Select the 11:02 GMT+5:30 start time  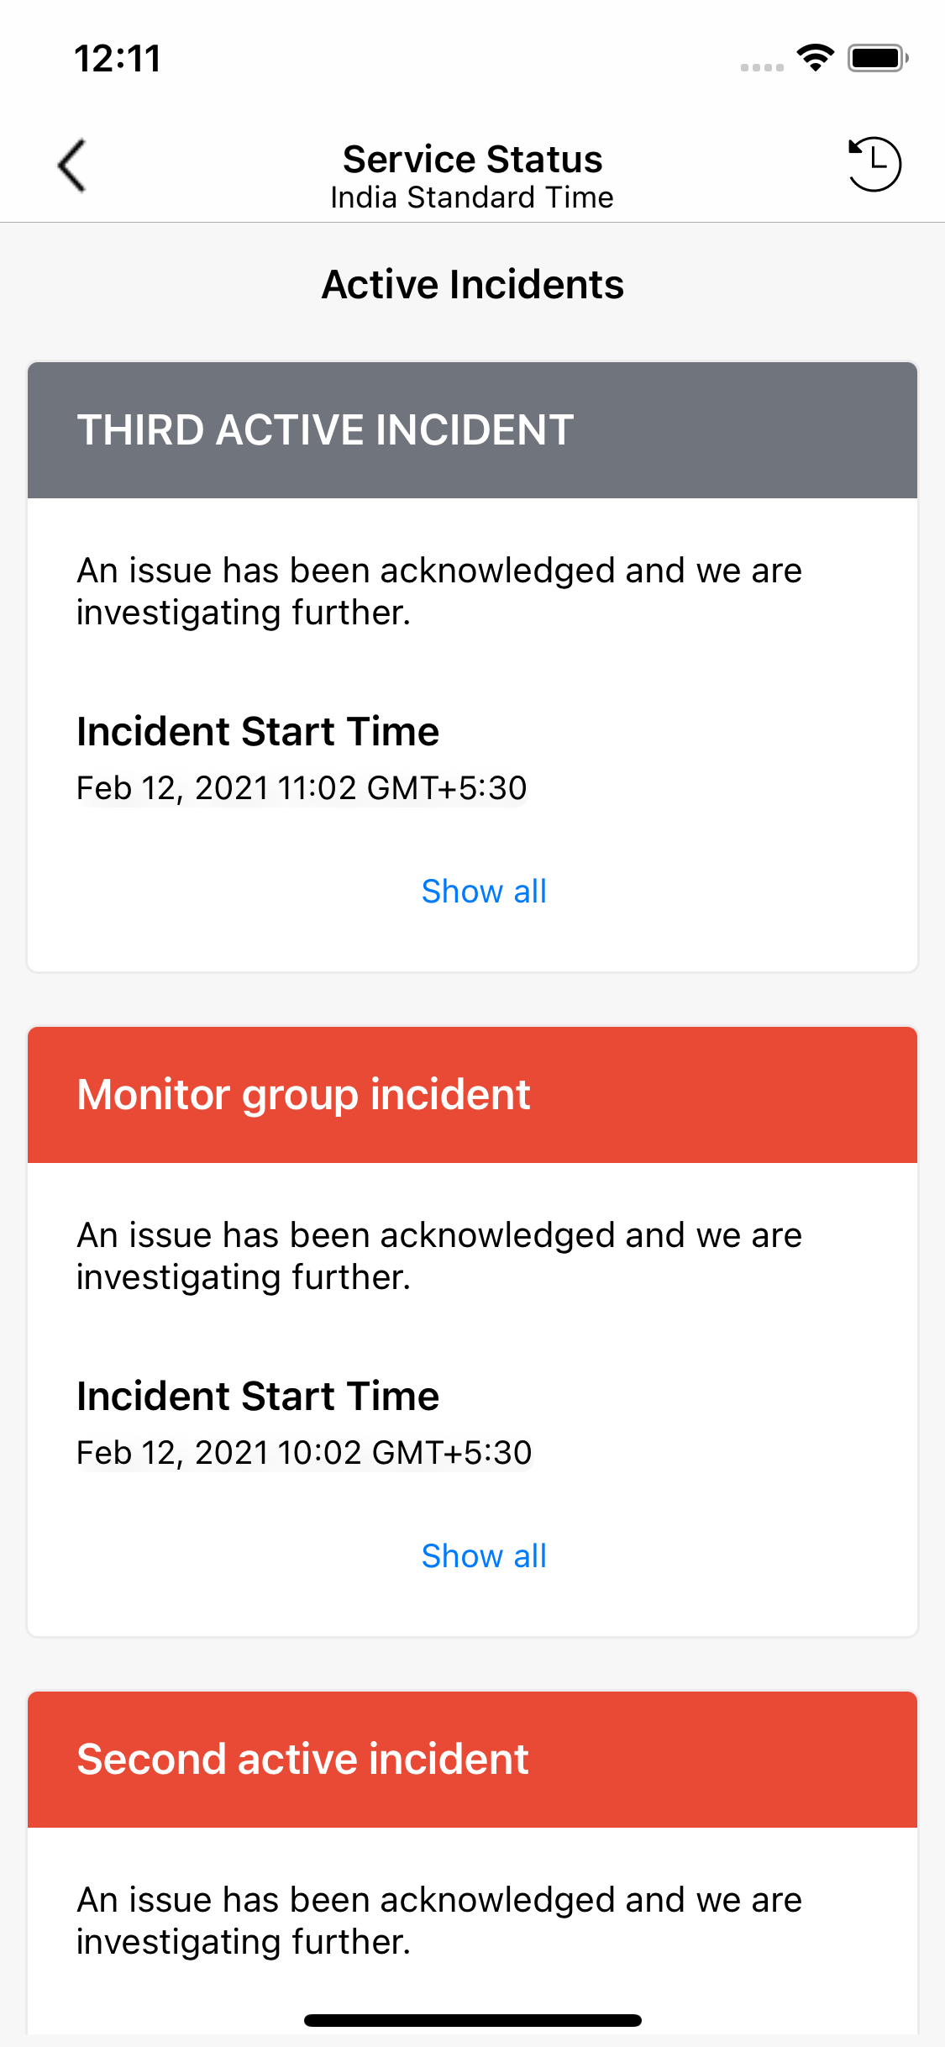(x=302, y=788)
